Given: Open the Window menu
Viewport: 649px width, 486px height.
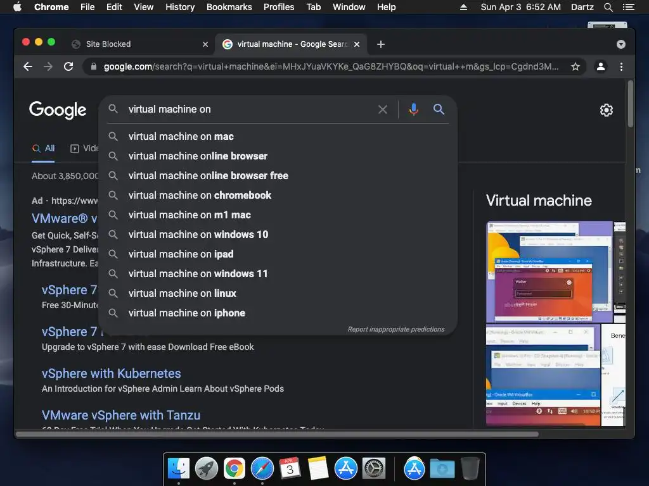Looking at the screenshot, I should pyautogui.click(x=349, y=7).
